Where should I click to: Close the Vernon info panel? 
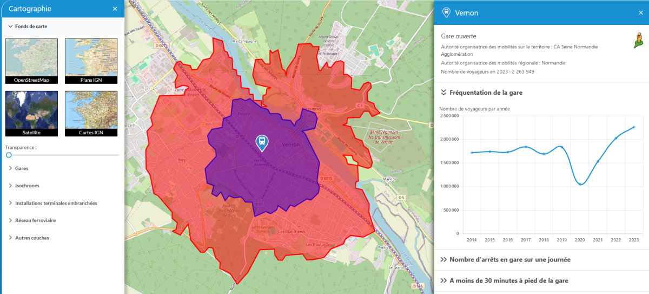(639, 12)
